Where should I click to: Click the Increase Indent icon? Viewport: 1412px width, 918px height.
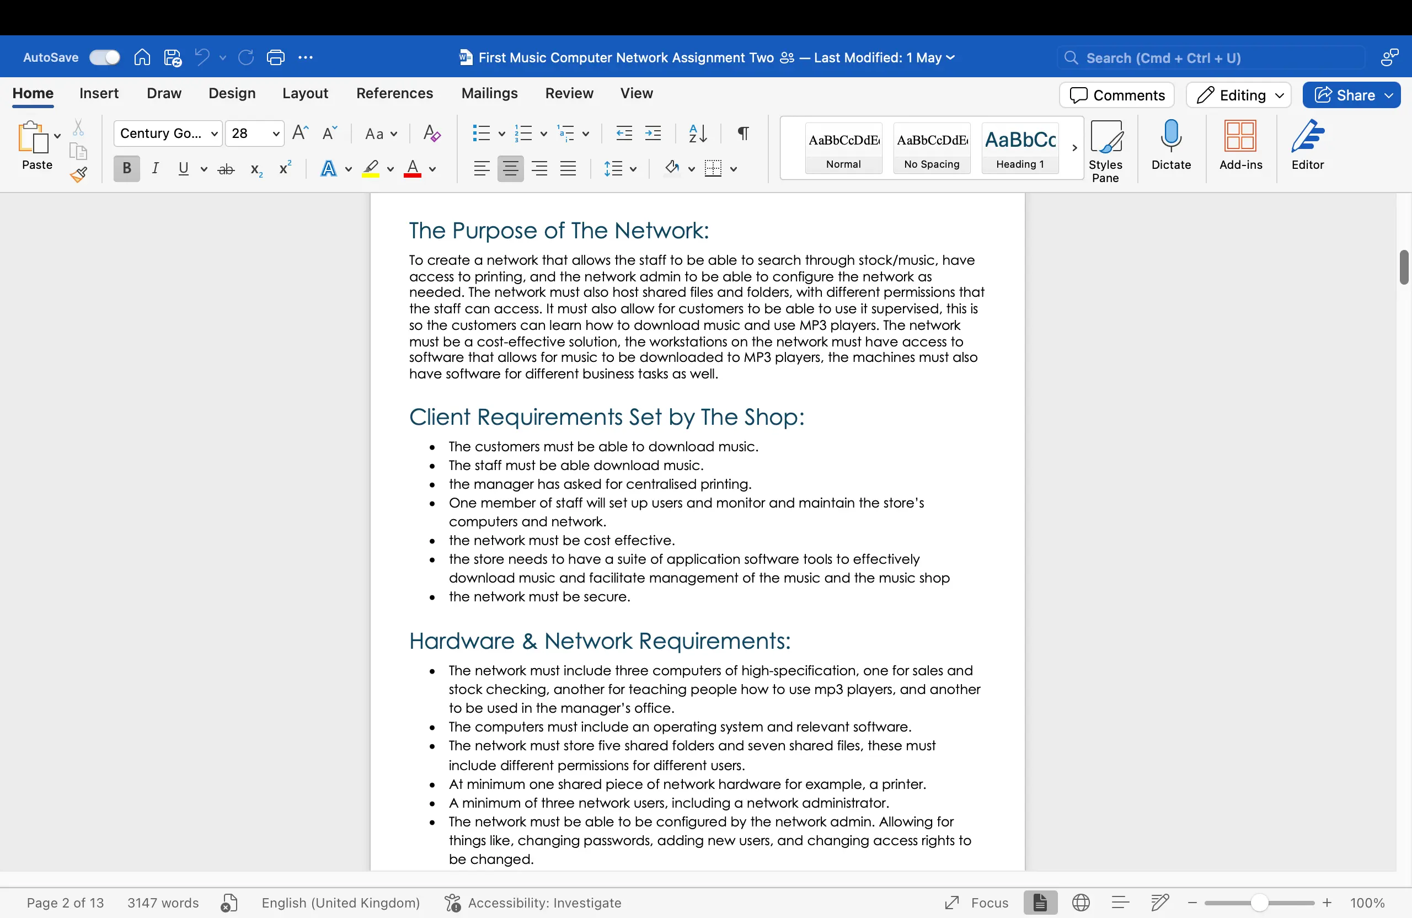click(653, 134)
